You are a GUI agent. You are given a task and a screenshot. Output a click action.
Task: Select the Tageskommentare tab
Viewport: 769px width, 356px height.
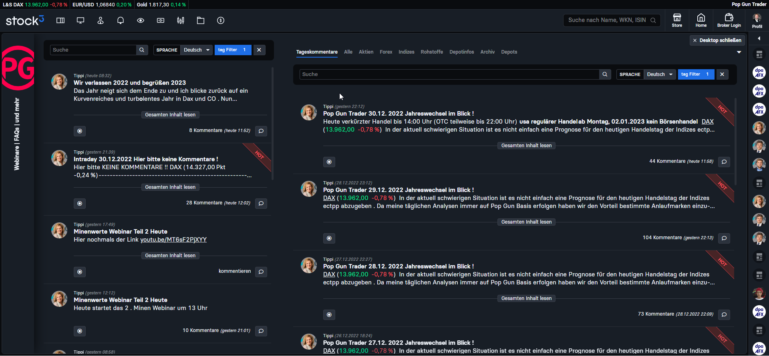(317, 52)
